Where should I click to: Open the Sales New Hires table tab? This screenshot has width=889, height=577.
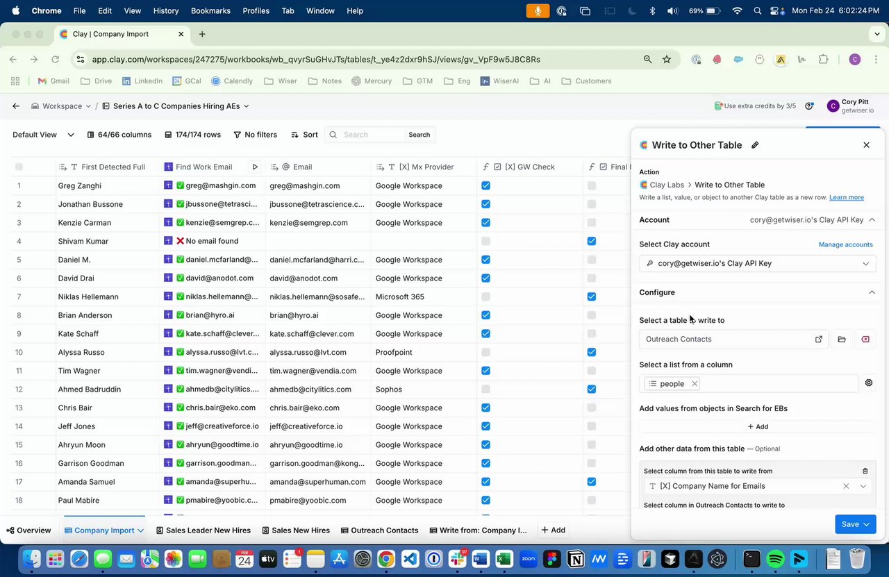click(296, 530)
